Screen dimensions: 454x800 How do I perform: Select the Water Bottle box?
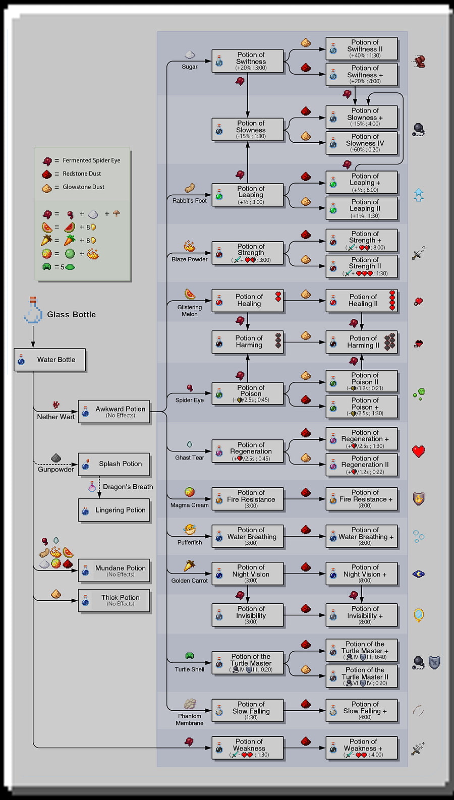pyautogui.click(x=49, y=360)
